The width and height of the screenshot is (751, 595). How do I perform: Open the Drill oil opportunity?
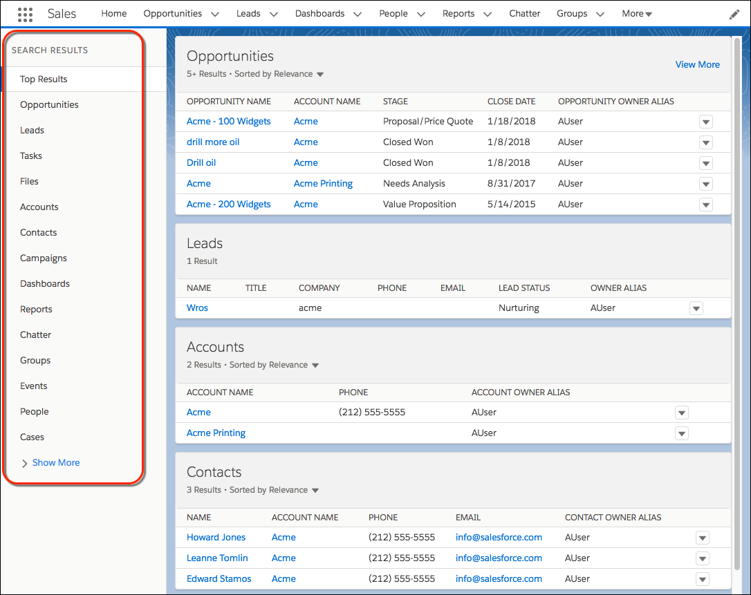(201, 163)
